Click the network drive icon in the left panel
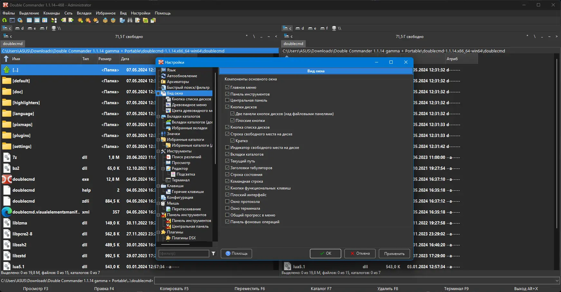561x292 pixels. (x=56, y=28)
